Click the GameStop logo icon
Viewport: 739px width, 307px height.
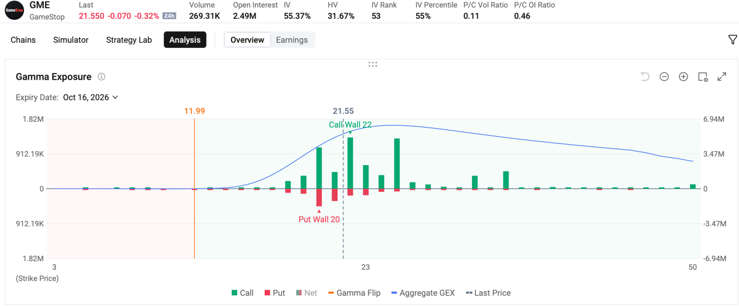coord(14,10)
